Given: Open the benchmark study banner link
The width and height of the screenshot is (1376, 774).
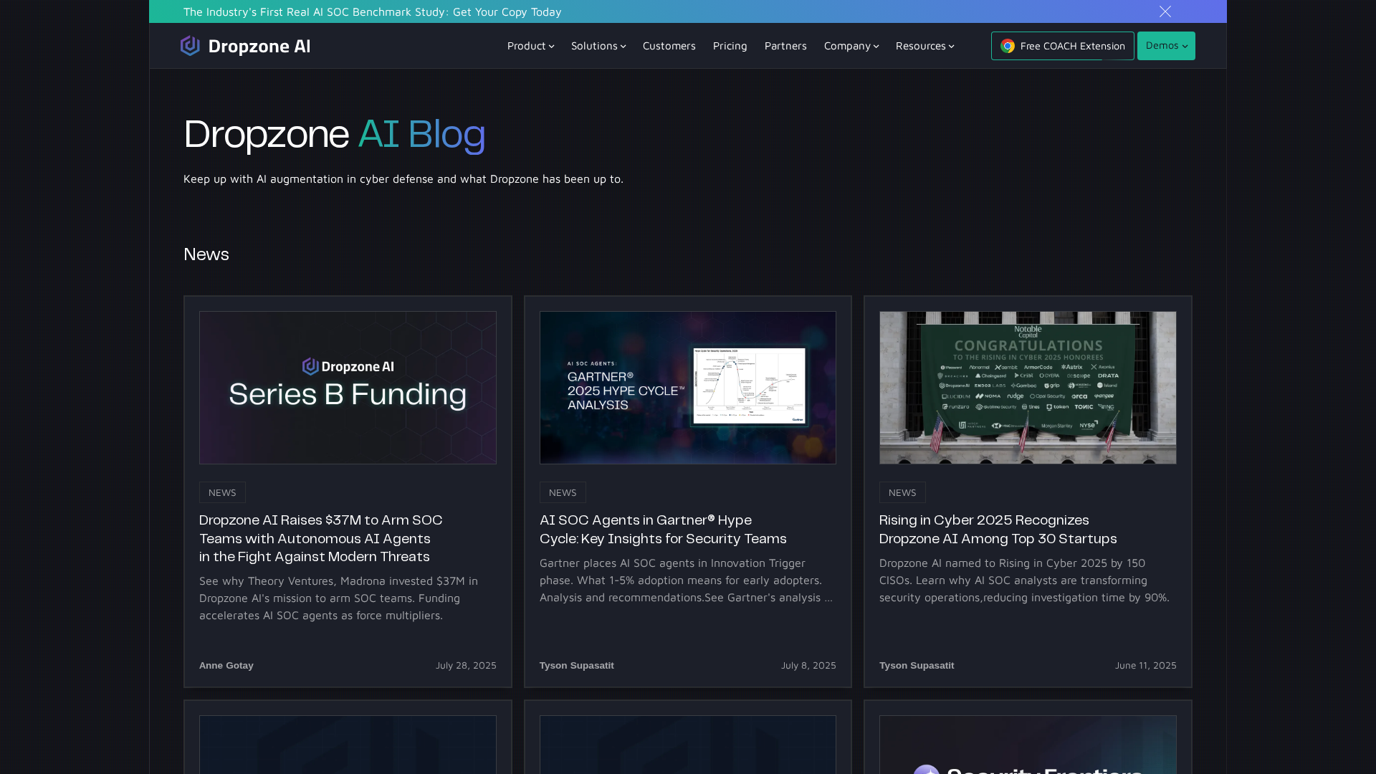Looking at the screenshot, I should click(372, 11).
